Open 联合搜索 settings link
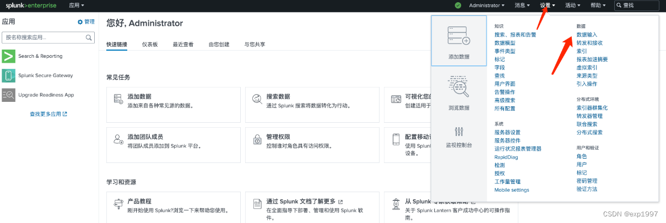The width and height of the screenshot is (666, 223). pos(587,124)
